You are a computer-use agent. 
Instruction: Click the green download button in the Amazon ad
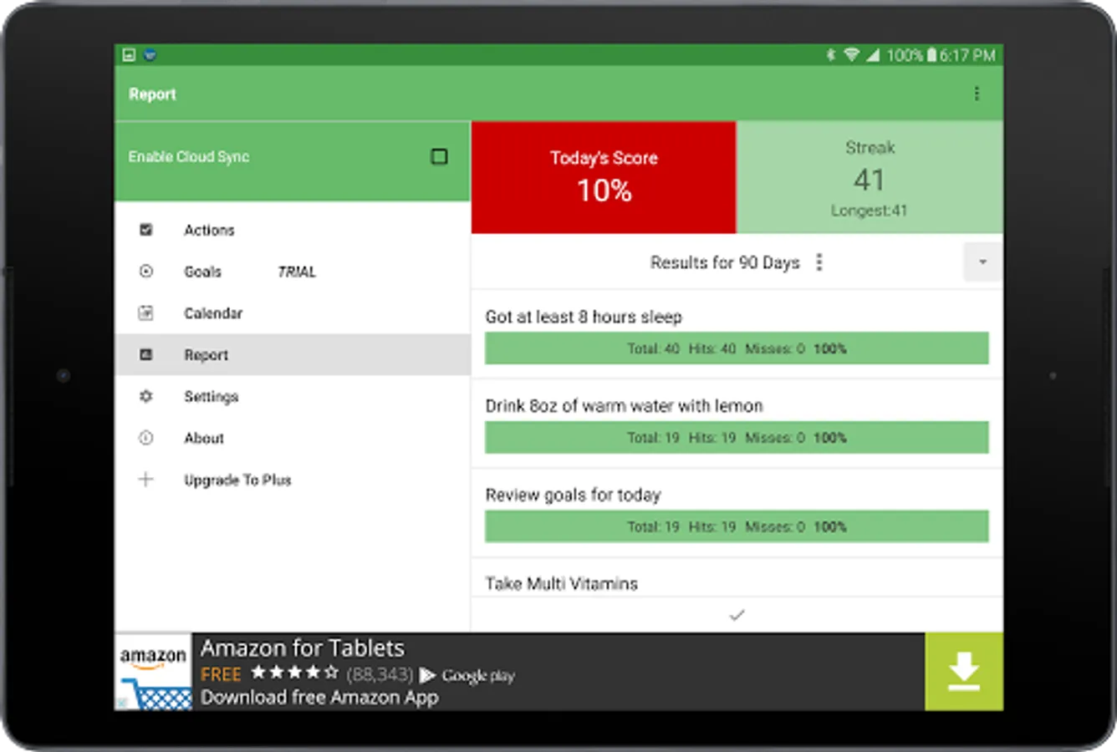point(964,671)
